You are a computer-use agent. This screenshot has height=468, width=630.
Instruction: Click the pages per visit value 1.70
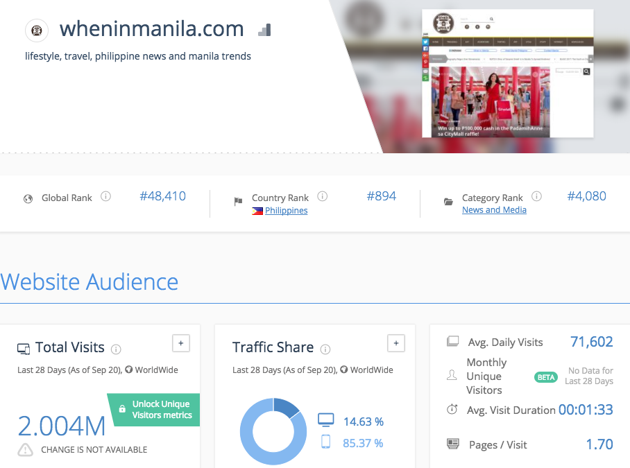tap(599, 444)
